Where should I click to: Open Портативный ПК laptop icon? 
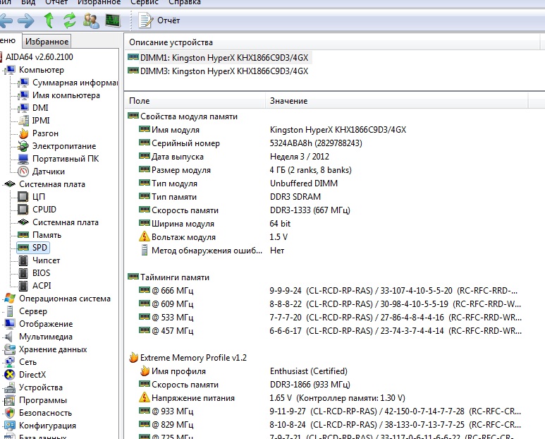[24, 159]
